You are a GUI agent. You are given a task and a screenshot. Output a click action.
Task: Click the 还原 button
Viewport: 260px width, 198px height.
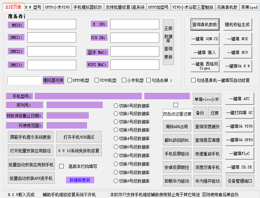(215, 113)
